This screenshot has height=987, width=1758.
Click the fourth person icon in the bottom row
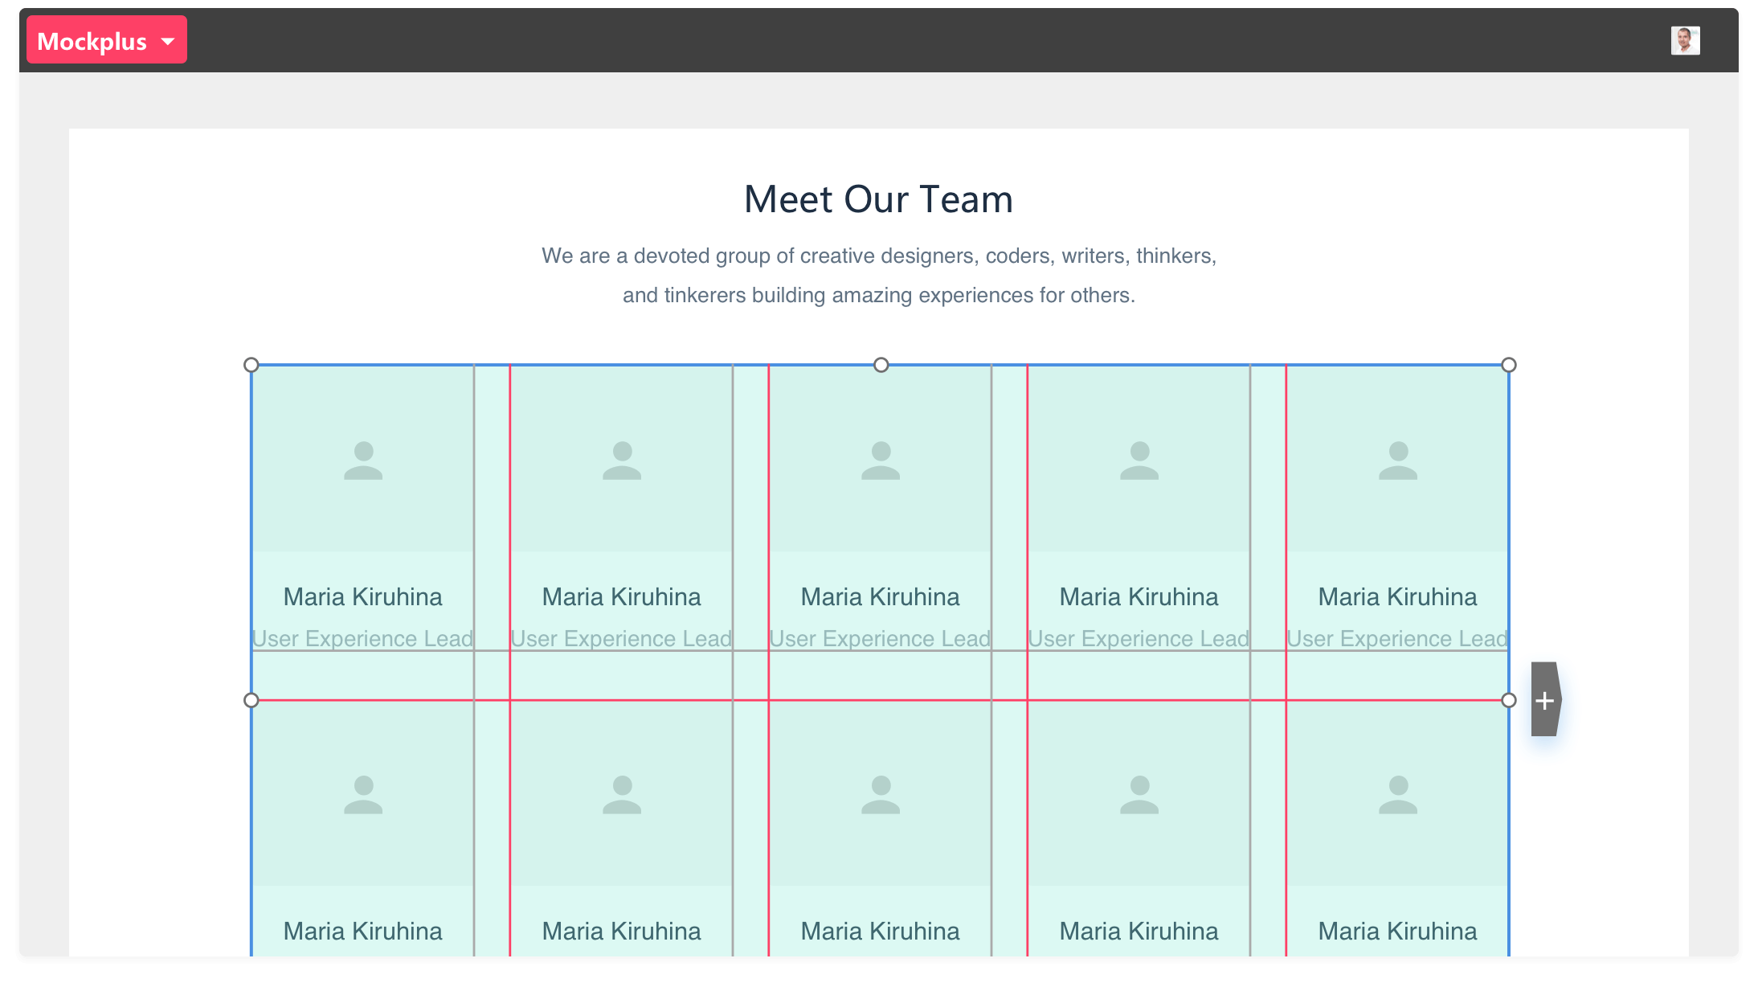click(1139, 795)
